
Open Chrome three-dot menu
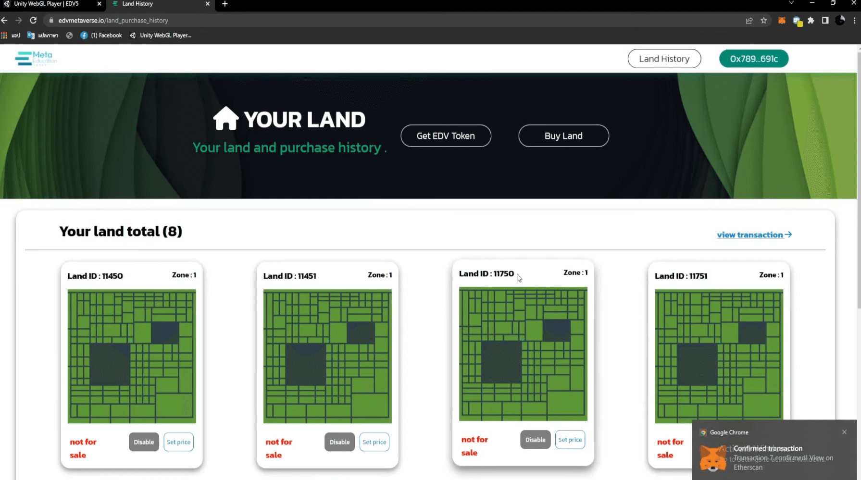point(854,21)
